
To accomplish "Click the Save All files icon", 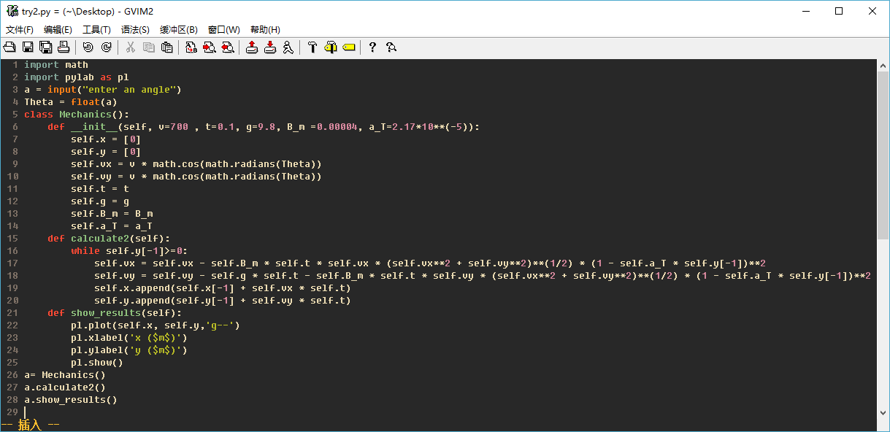I will click(x=45, y=47).
